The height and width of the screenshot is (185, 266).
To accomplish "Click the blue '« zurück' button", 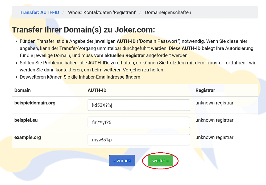I will (x=122, y=161).
